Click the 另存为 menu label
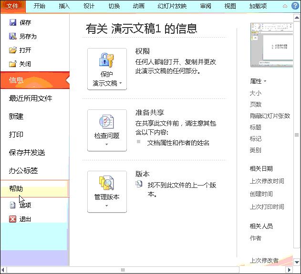 [28, 36]
